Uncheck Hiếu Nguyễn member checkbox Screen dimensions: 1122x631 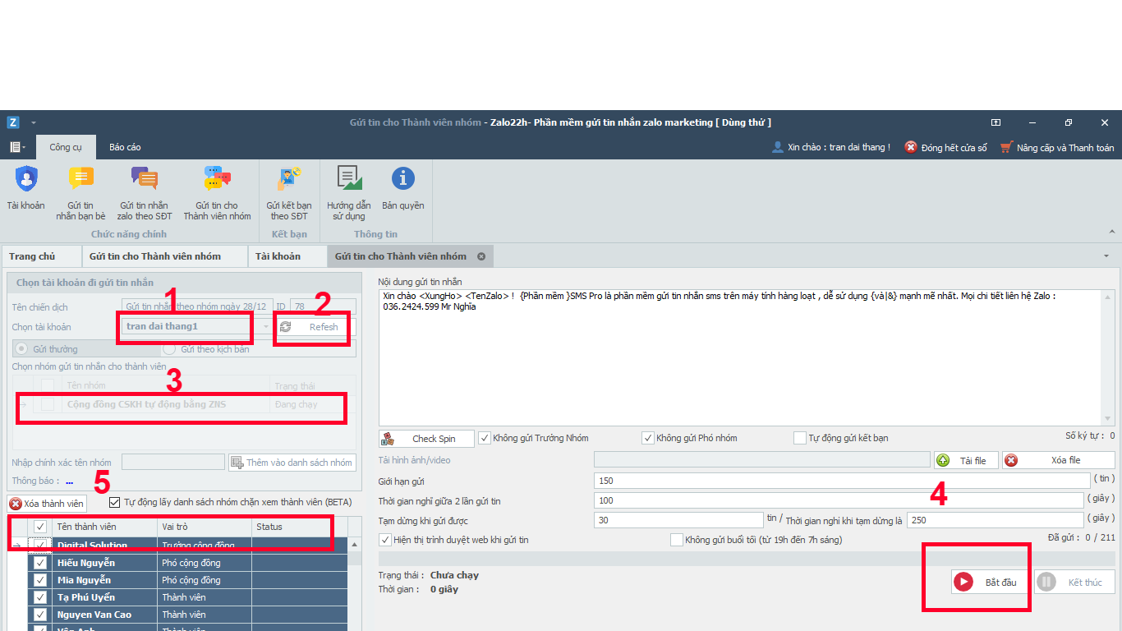click(x=40, y=563)
